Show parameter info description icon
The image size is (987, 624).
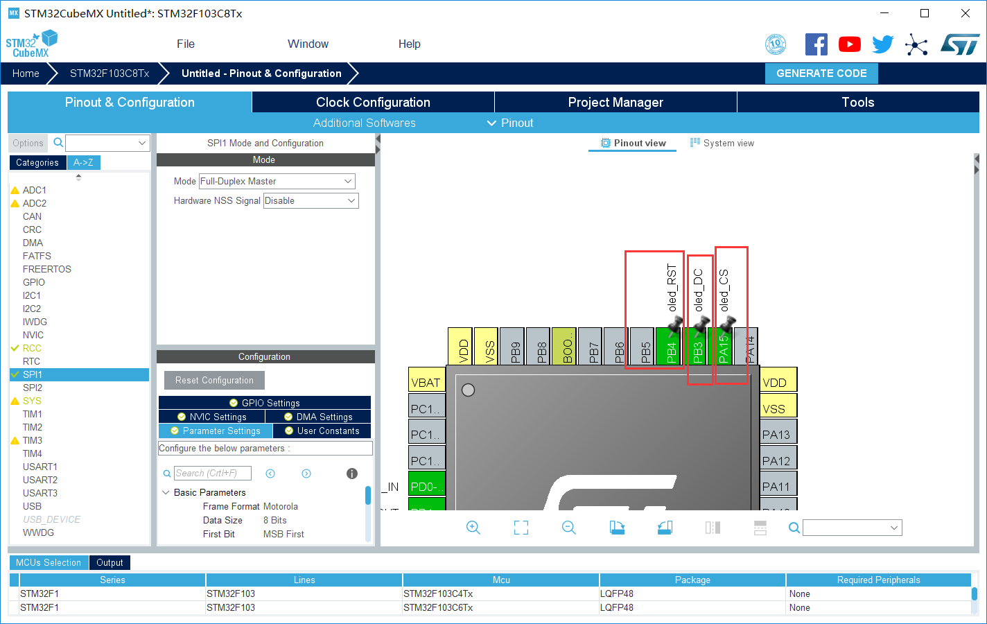(x=352, y=474)
